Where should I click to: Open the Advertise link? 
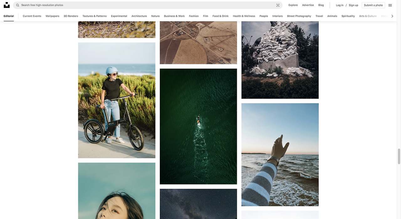[x=308, y=5]
